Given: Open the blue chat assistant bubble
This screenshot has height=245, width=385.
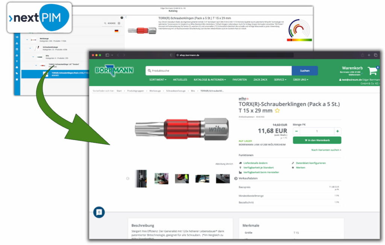Looking at the screenshot, I should click(x=99, y=211).
